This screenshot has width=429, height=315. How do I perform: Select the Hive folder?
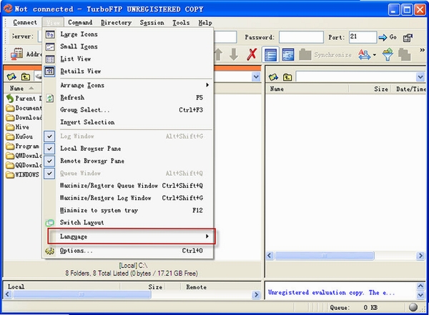click(x=17, y=127)
